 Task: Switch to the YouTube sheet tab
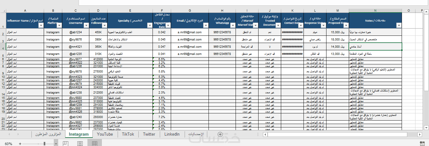coord(105,134)
